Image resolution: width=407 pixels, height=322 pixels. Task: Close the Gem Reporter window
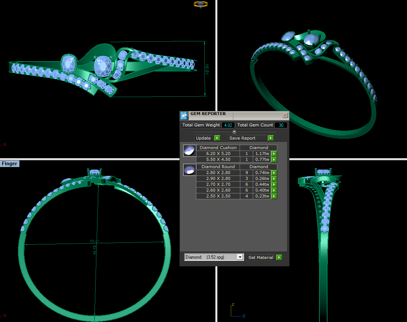click(285, 115)
